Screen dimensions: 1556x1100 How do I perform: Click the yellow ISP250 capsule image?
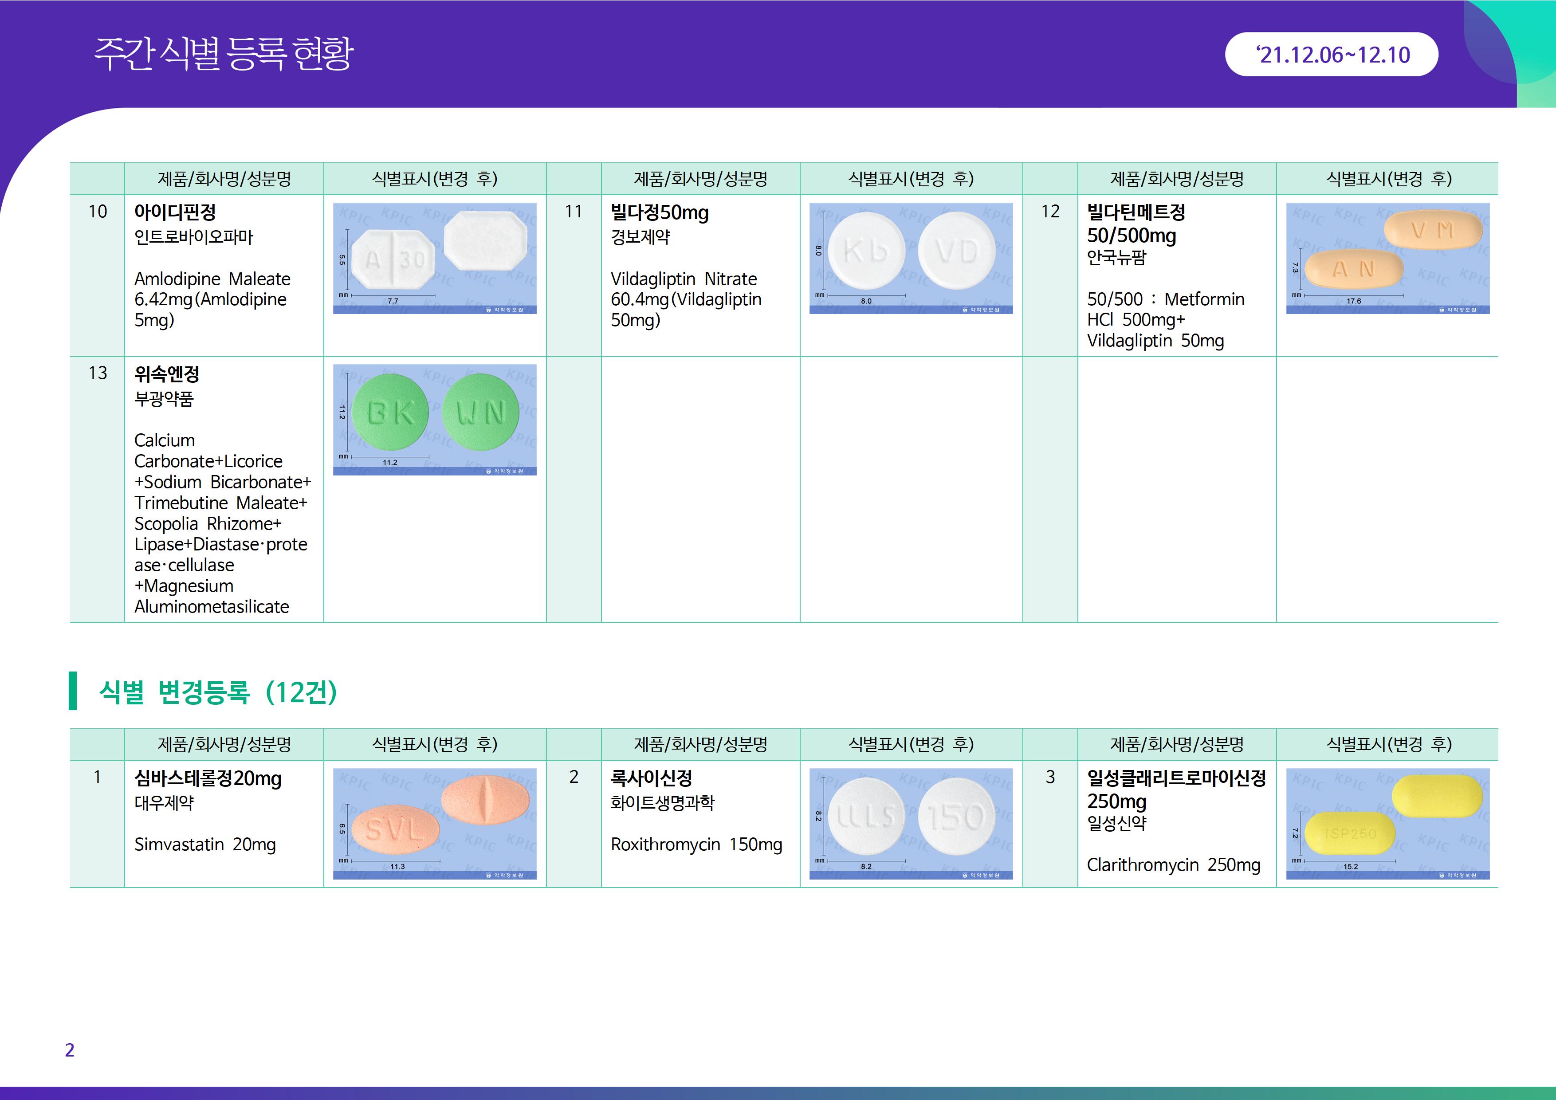pos(1387,824)
